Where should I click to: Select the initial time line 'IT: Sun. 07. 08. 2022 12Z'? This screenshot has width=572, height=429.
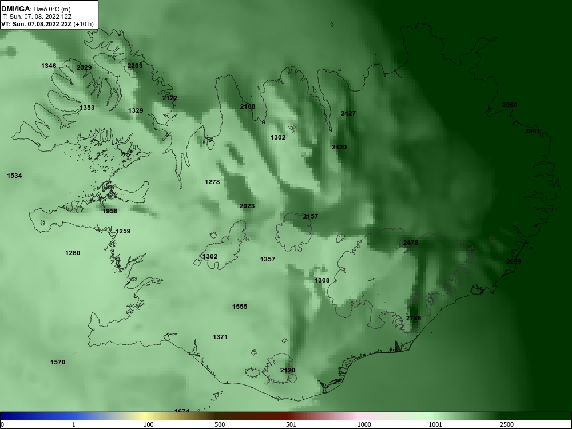coord(35,17)
